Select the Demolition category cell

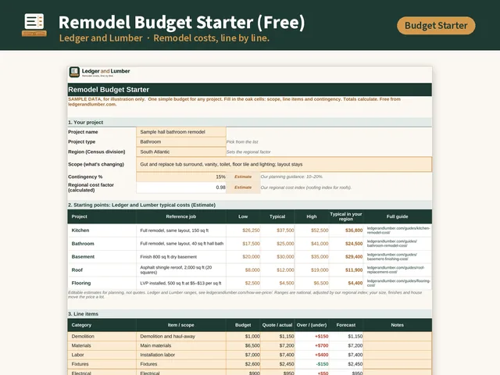[102, 337]
